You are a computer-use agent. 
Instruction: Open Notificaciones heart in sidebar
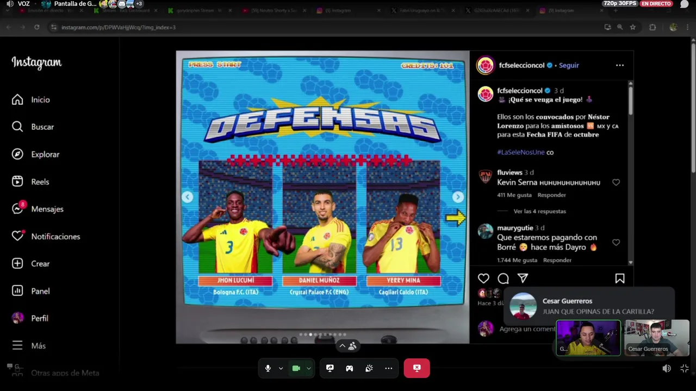click(46, 236)
